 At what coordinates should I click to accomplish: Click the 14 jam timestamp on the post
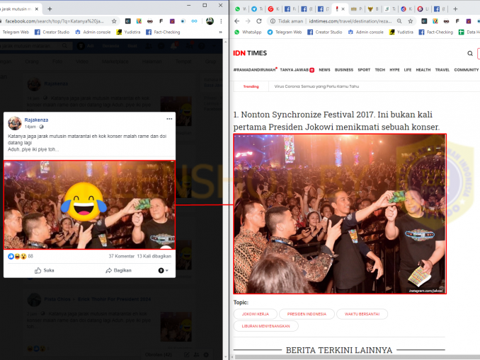click(x=30, y=127)
